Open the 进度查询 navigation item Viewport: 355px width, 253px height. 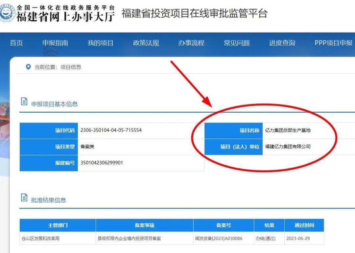tap(282, 43)
